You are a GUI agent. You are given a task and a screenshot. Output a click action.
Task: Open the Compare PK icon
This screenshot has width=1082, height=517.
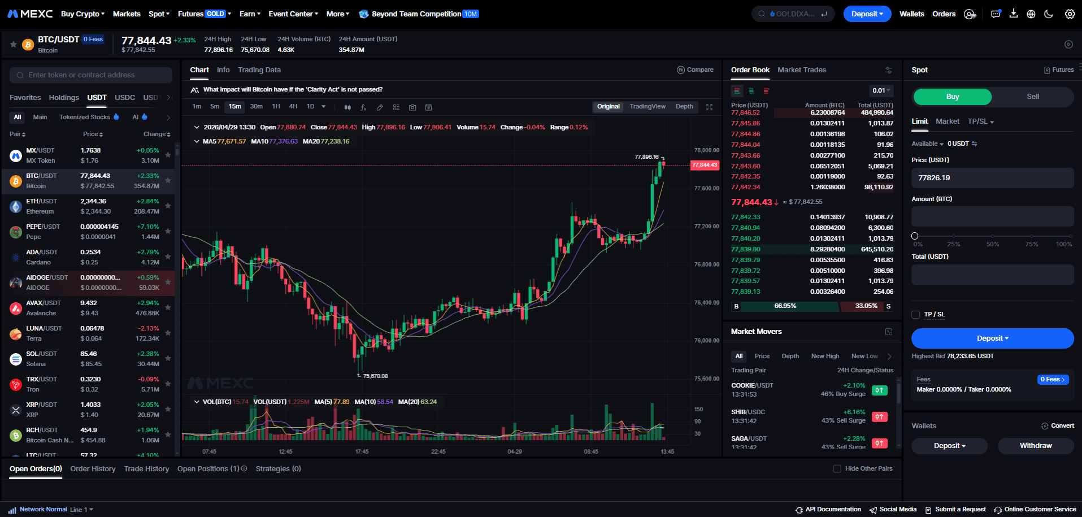tap(681, 70)
